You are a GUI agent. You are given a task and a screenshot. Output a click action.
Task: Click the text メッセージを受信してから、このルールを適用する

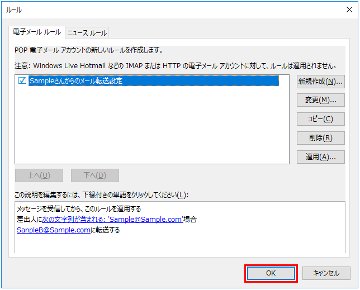click(x=79, y=209)
